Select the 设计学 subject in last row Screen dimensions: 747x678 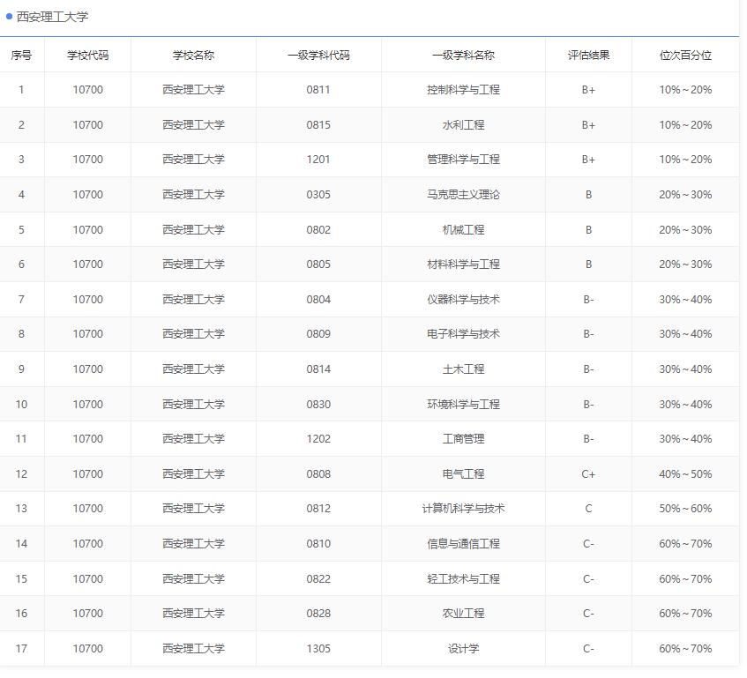click(x=463, y=648)
